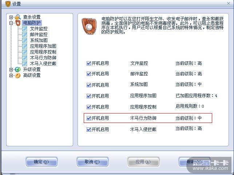Viewport: 234px width, 175px height.
Task: Click the 帮助(H) button
Action: click(194, 162)
